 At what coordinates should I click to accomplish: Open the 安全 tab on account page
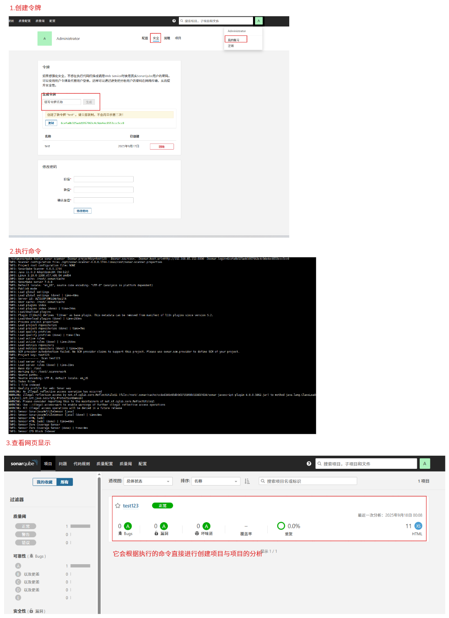tap(156, 38)
